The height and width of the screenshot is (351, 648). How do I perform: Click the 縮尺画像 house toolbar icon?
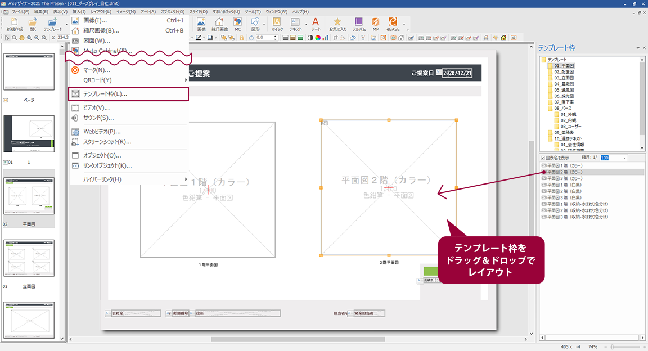(219, 24)
